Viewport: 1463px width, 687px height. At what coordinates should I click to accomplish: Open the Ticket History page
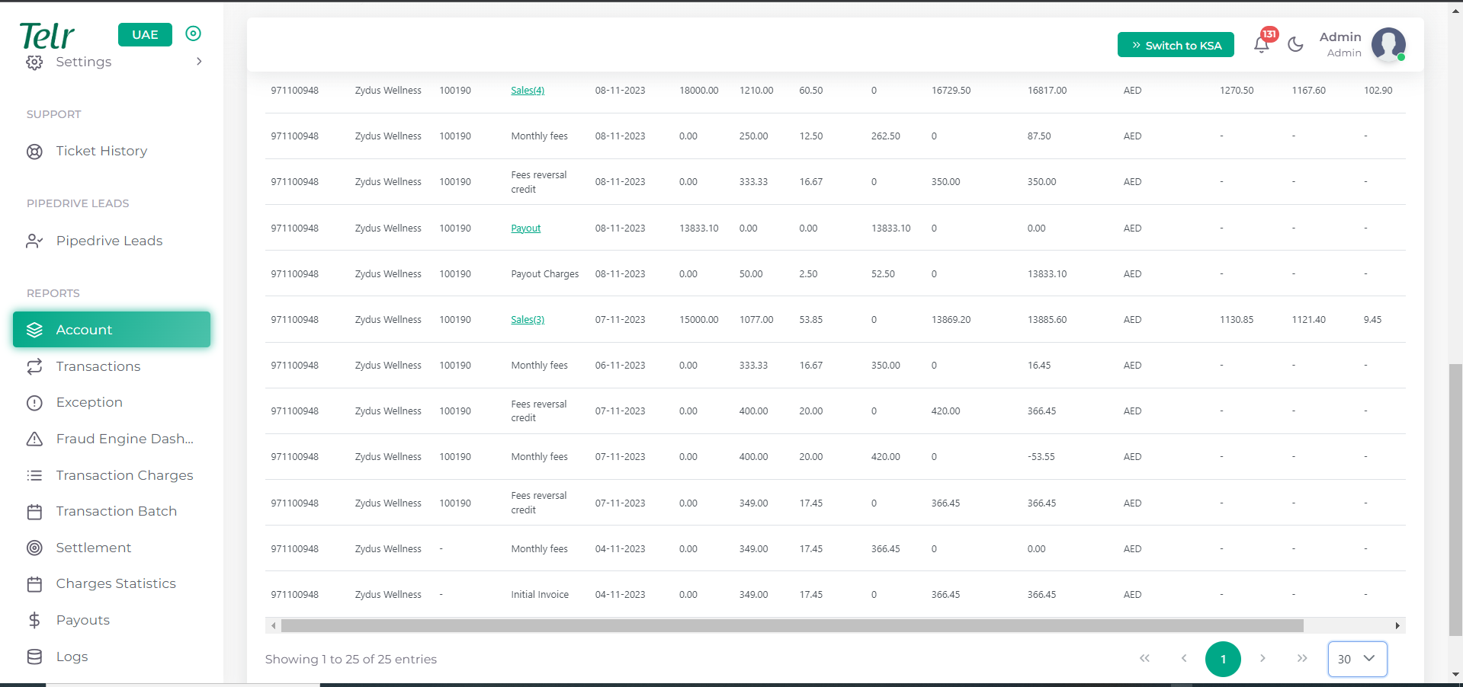101,151
